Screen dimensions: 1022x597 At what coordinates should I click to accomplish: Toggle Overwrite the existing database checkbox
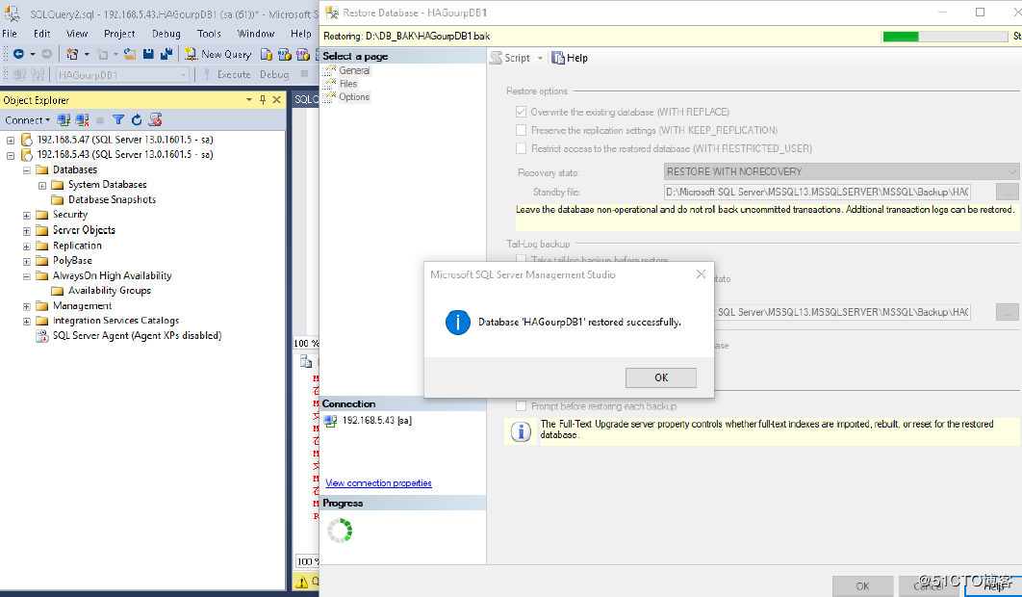pos(521,112)
